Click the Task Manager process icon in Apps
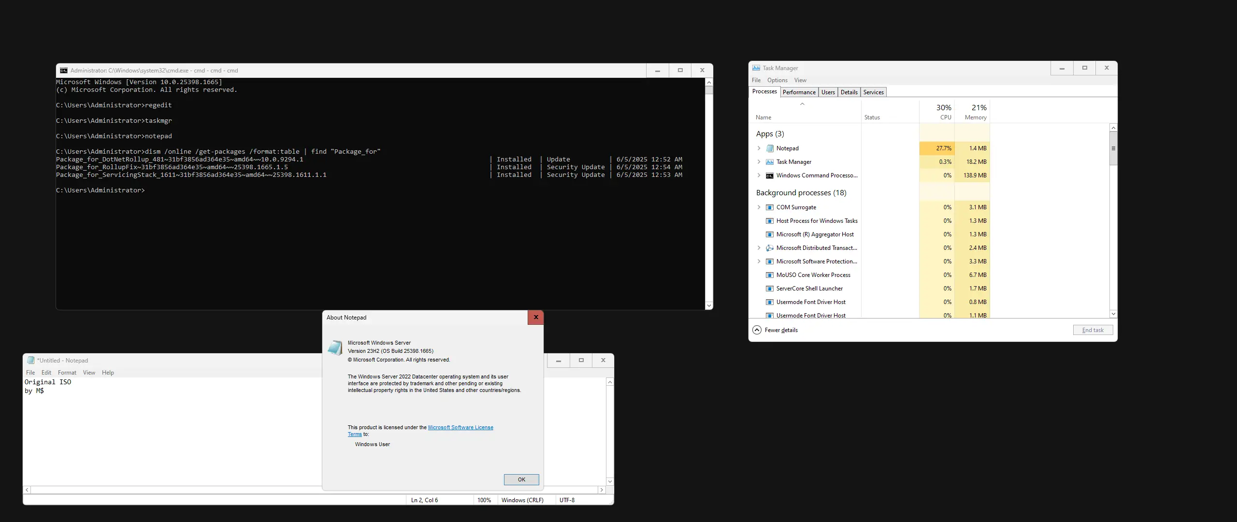Image resolution: width=1237 pixels, height=522 pixels. click(770, 162)
